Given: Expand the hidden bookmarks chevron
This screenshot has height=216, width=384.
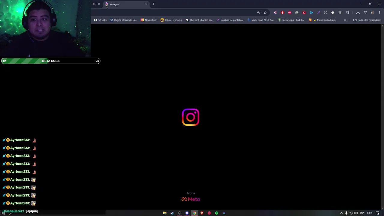Looking at the screenshot, I should click(x=345, y=20).
